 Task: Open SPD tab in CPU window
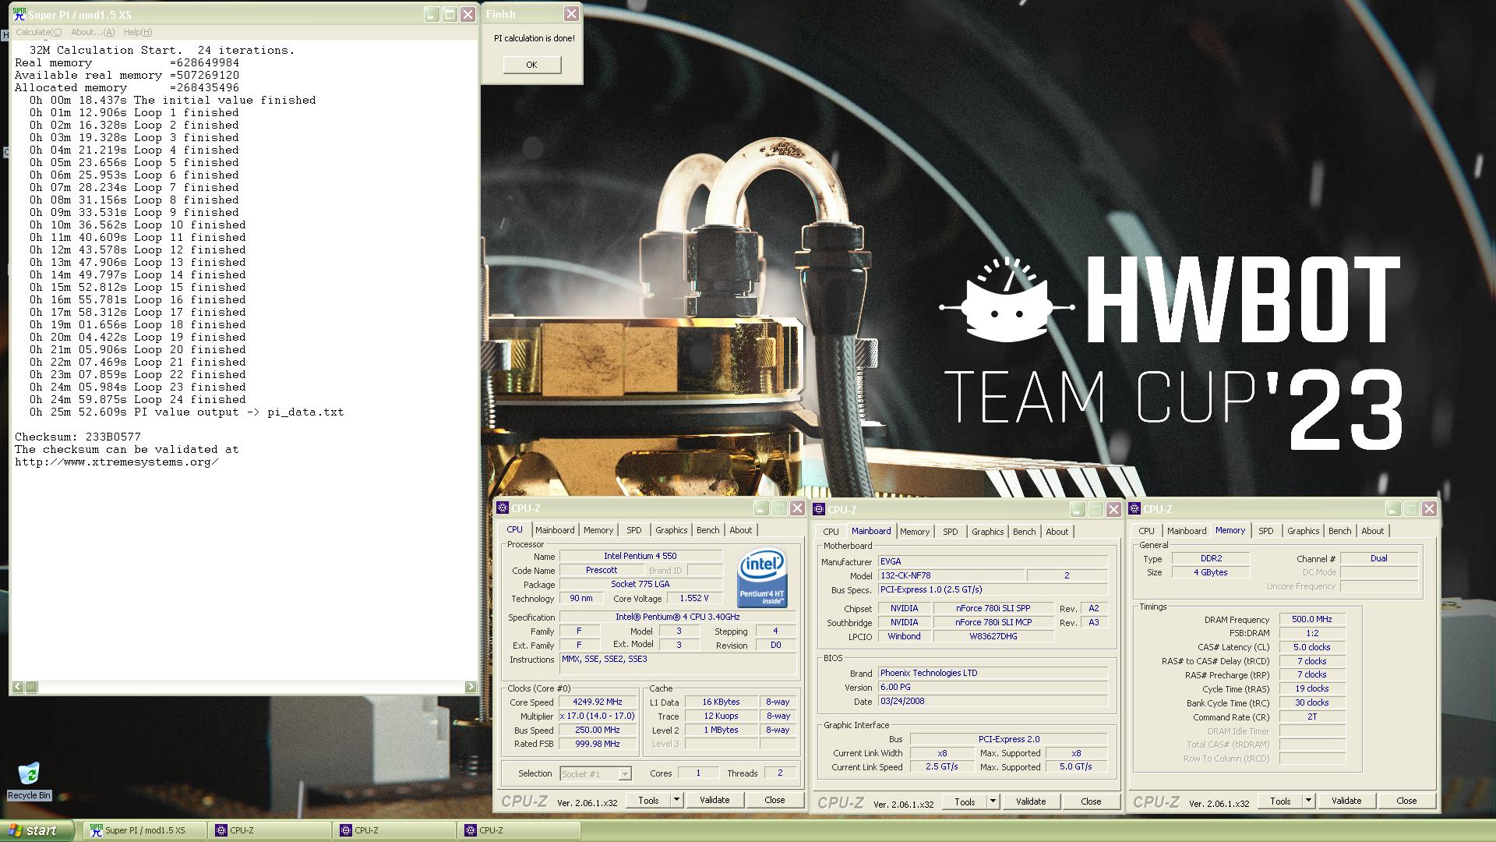pyautogui.click(x=634, y=530)
